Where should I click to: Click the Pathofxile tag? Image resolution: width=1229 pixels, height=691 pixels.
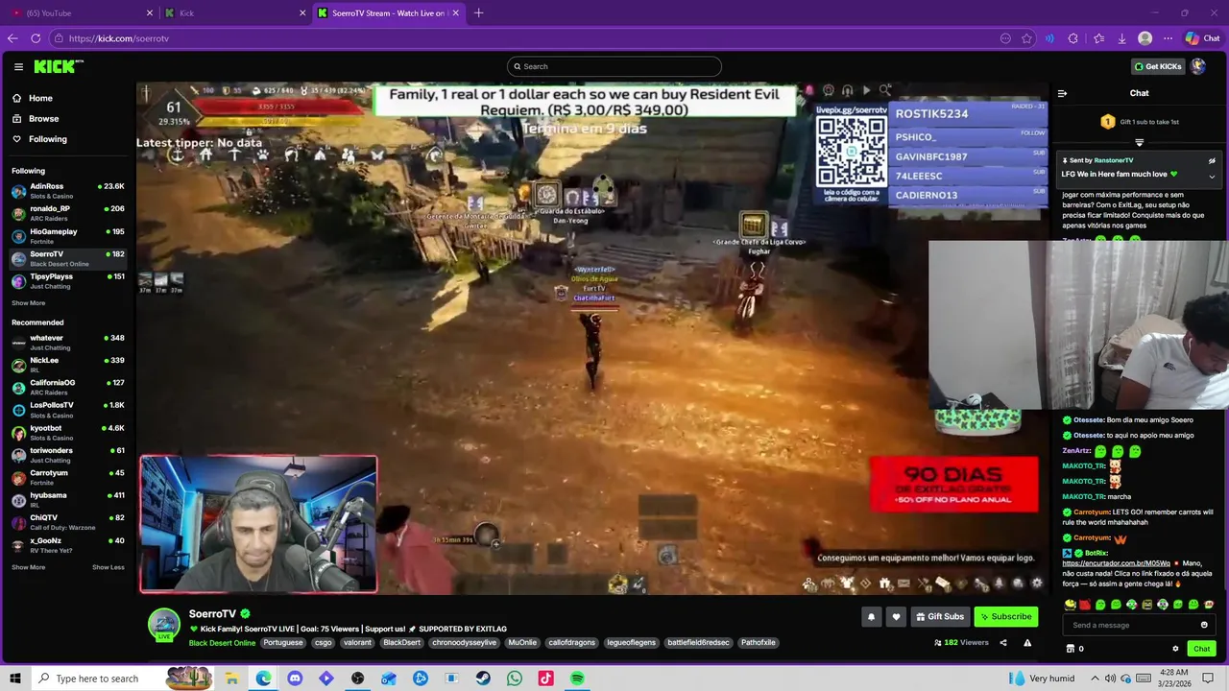[759, 643]
